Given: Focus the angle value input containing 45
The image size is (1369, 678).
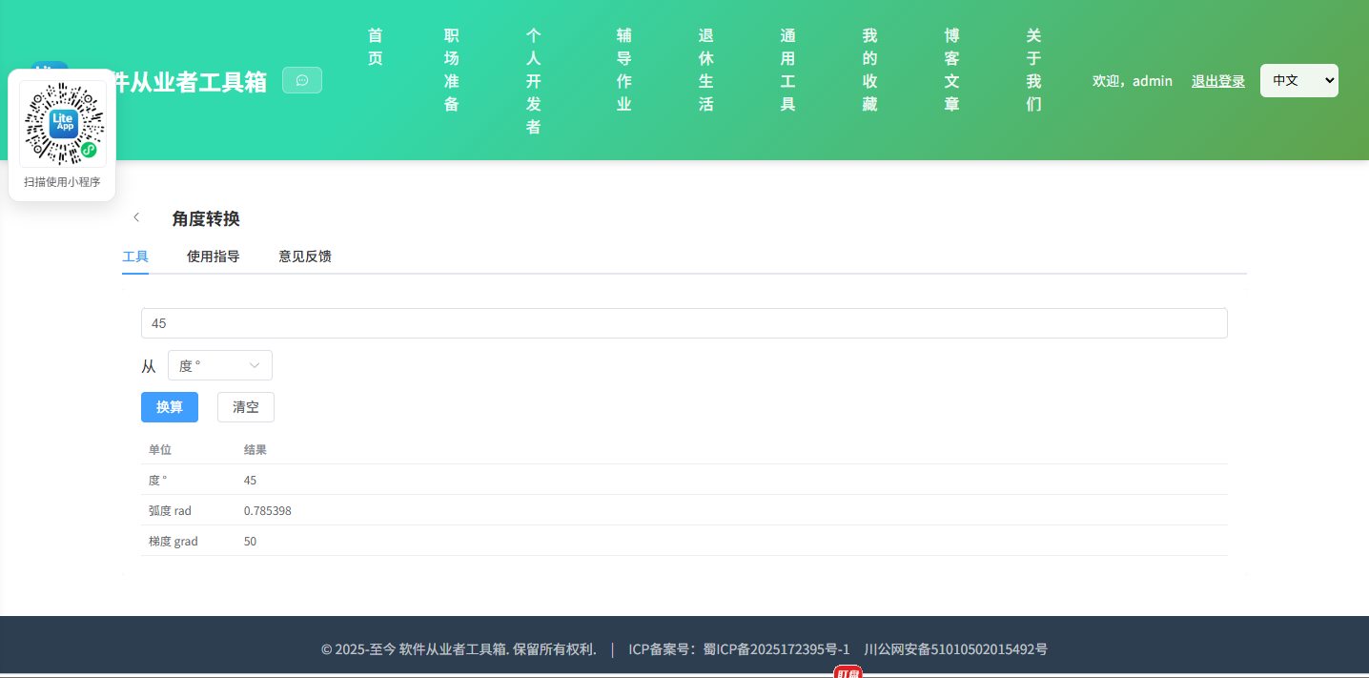Looking at the screenshot, I should [684, 323].
